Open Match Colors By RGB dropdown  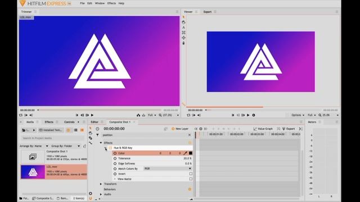[x=168, y=168]
